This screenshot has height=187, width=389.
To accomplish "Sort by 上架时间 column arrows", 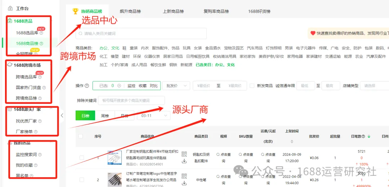I will [x=292, y=142].
